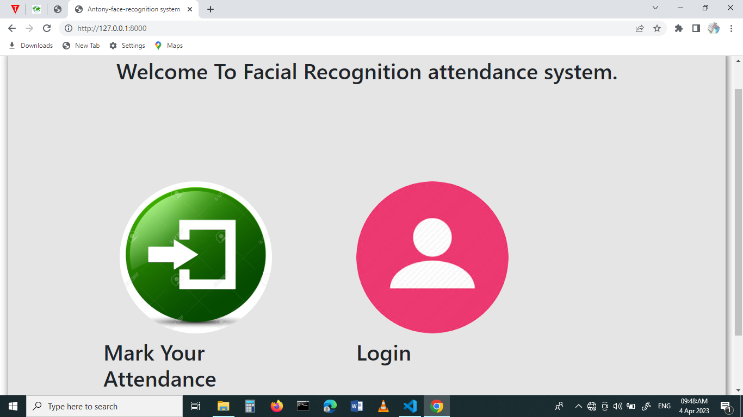Image resolution: width=743 pixels, height=417 pixels.
Task: Open Microsoft Word from the taskbar
Action: click(x=357, y=406)
